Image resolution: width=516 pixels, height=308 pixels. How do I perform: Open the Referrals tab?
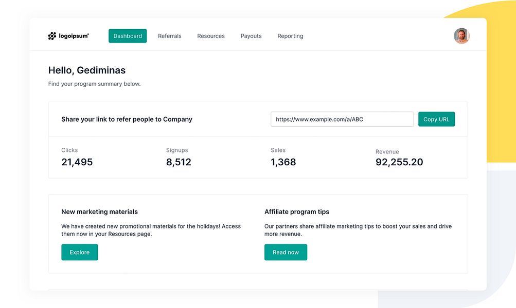(x=170, y=36)
